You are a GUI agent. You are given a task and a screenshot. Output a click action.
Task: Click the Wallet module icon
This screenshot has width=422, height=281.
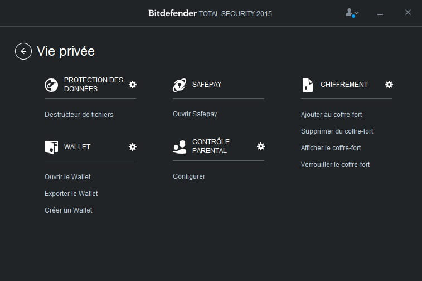click(51, 147)
